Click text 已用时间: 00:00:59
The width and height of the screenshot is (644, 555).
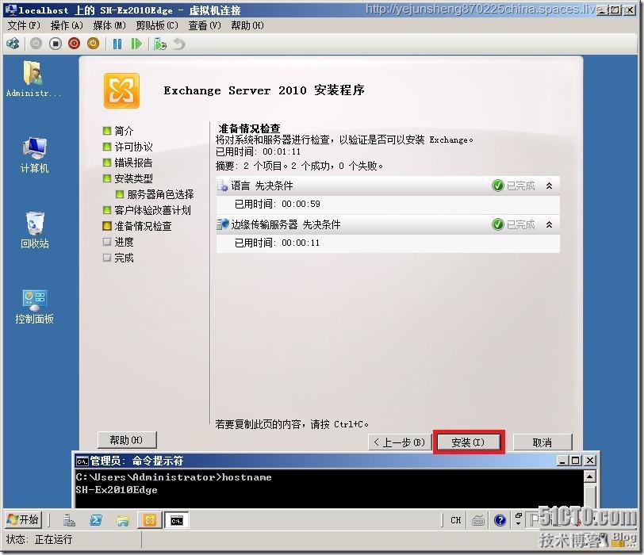pos(278,204)
